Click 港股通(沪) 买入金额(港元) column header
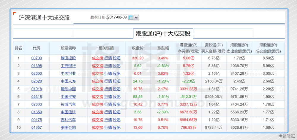 click(x=214, y=48)
